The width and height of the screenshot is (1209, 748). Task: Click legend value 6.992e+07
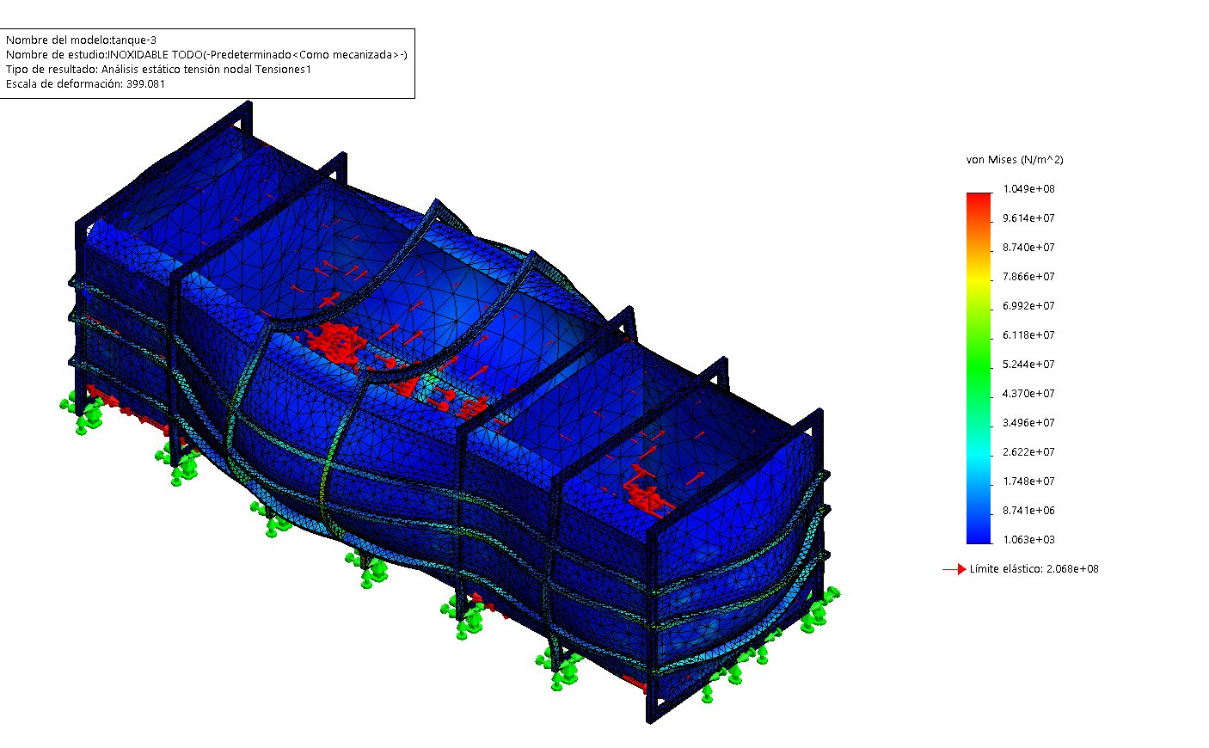click(x=1028, y=306)
